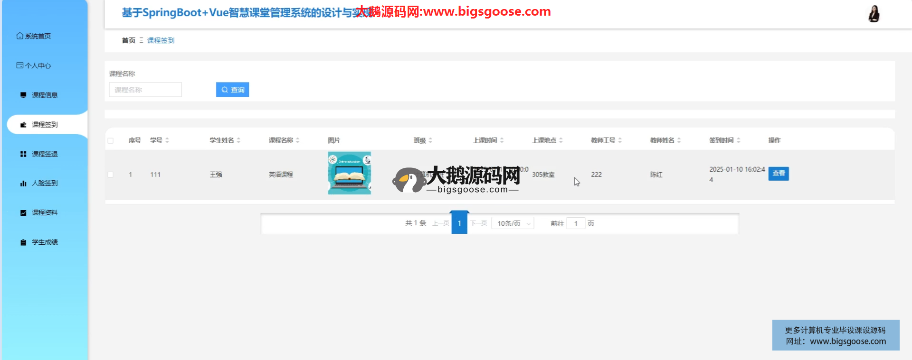The height and width of the screenshot is (360, 912).
Task: Toggle the select-all checkbox in table header
Action: click(x=111, y=141)
